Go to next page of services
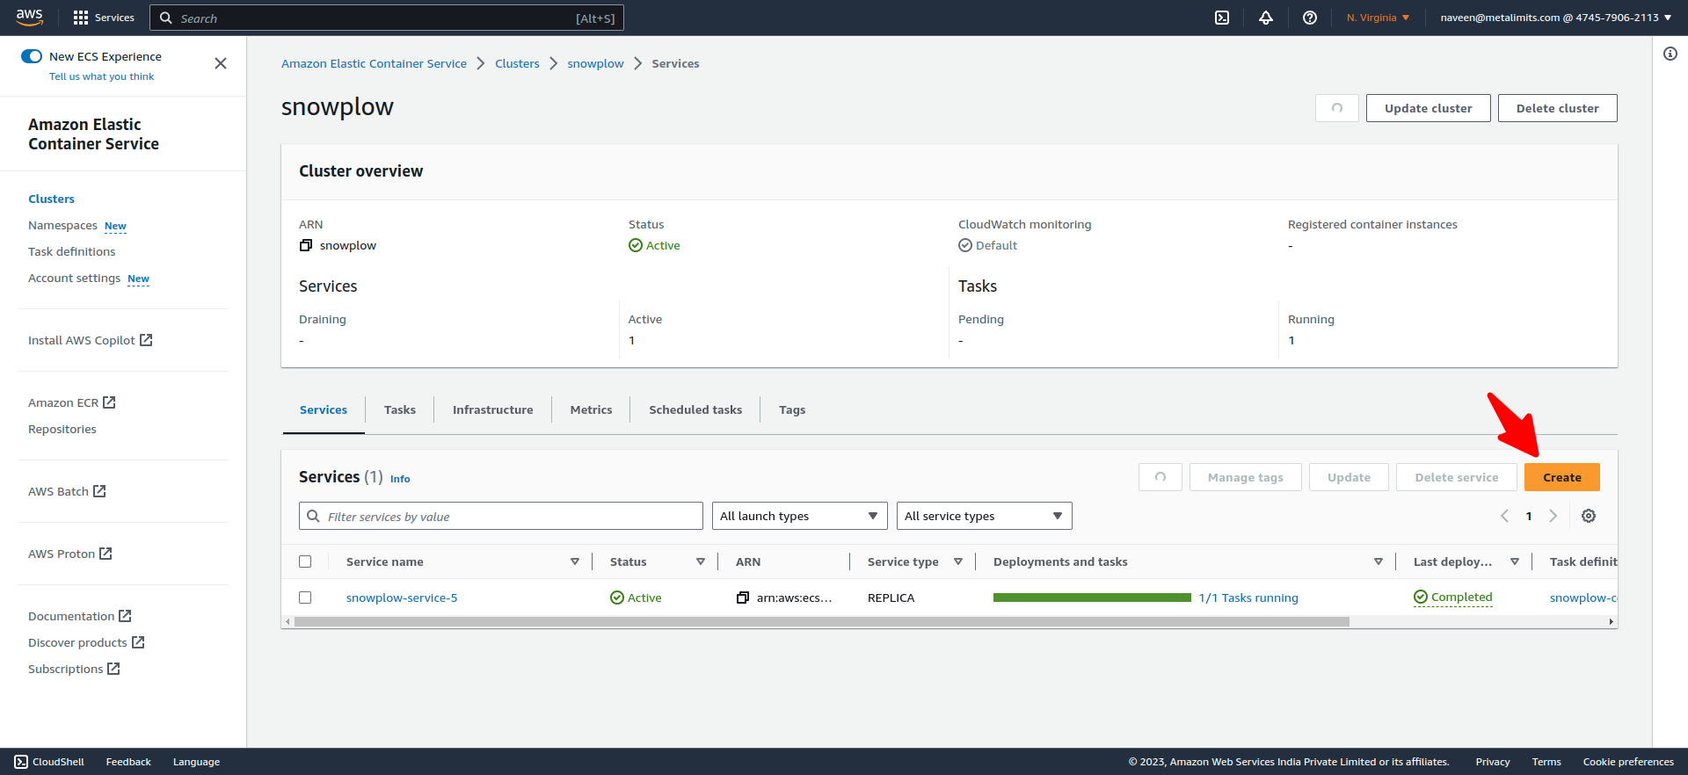The image size is (1688, 775). [1553, 516]
